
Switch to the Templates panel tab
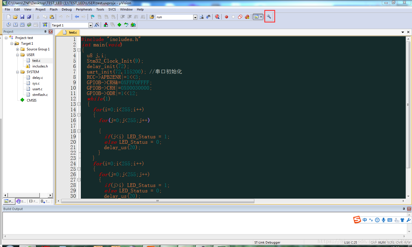point(46,201)
